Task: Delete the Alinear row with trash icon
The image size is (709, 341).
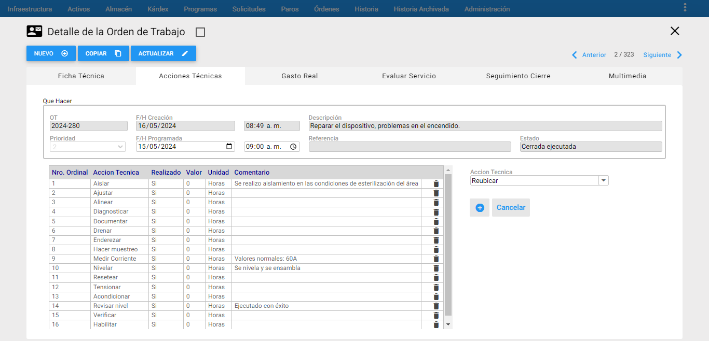Action: click(436, 203)
